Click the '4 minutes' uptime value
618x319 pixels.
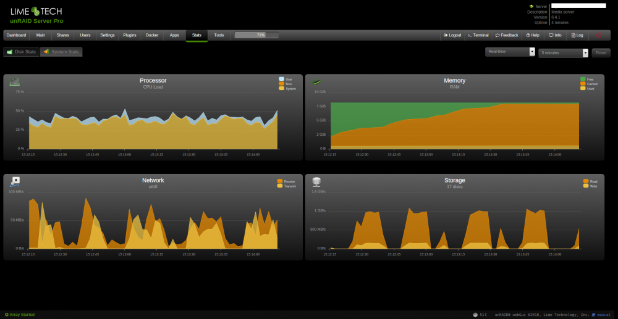560,22
